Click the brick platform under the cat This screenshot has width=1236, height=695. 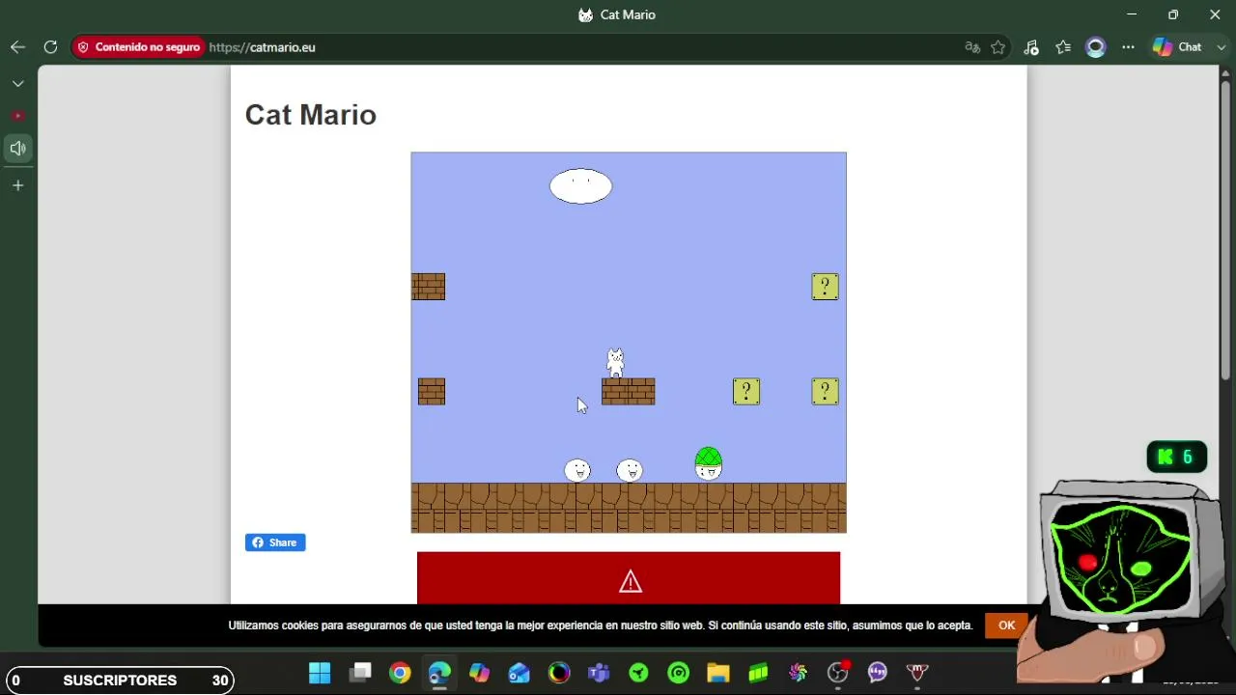pos(629,391)
